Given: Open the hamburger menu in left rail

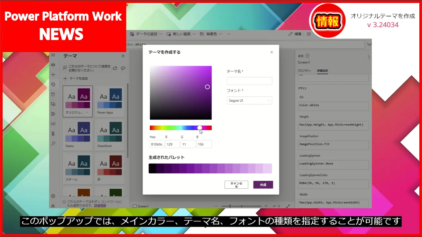Looking at the screenshot, I should click(53, 55).
